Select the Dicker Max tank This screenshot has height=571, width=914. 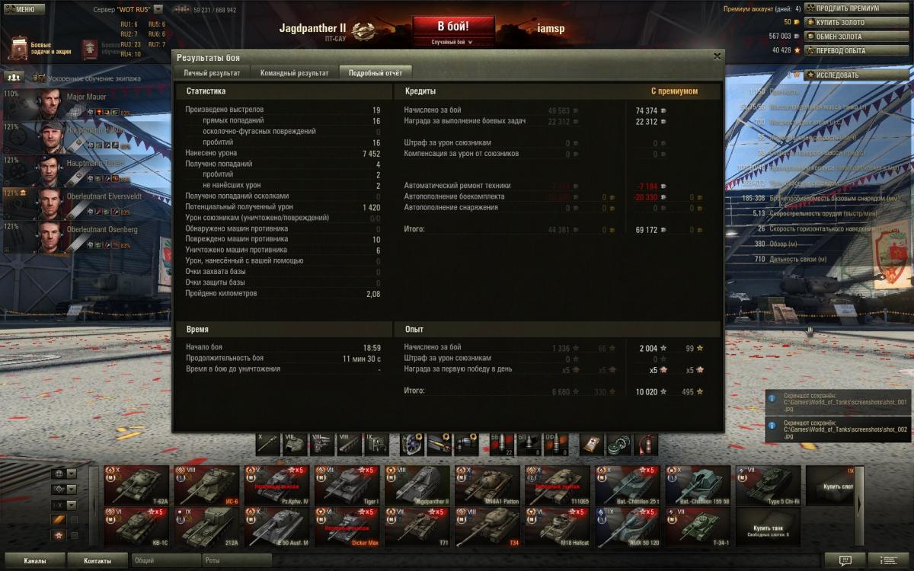(347, 528)
